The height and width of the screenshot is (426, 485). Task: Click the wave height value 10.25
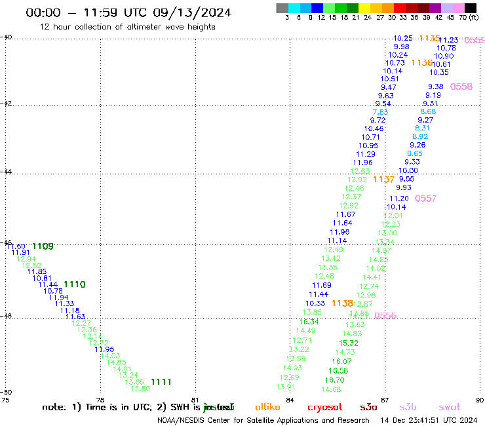pyautogui.click(x=402, y=38)
